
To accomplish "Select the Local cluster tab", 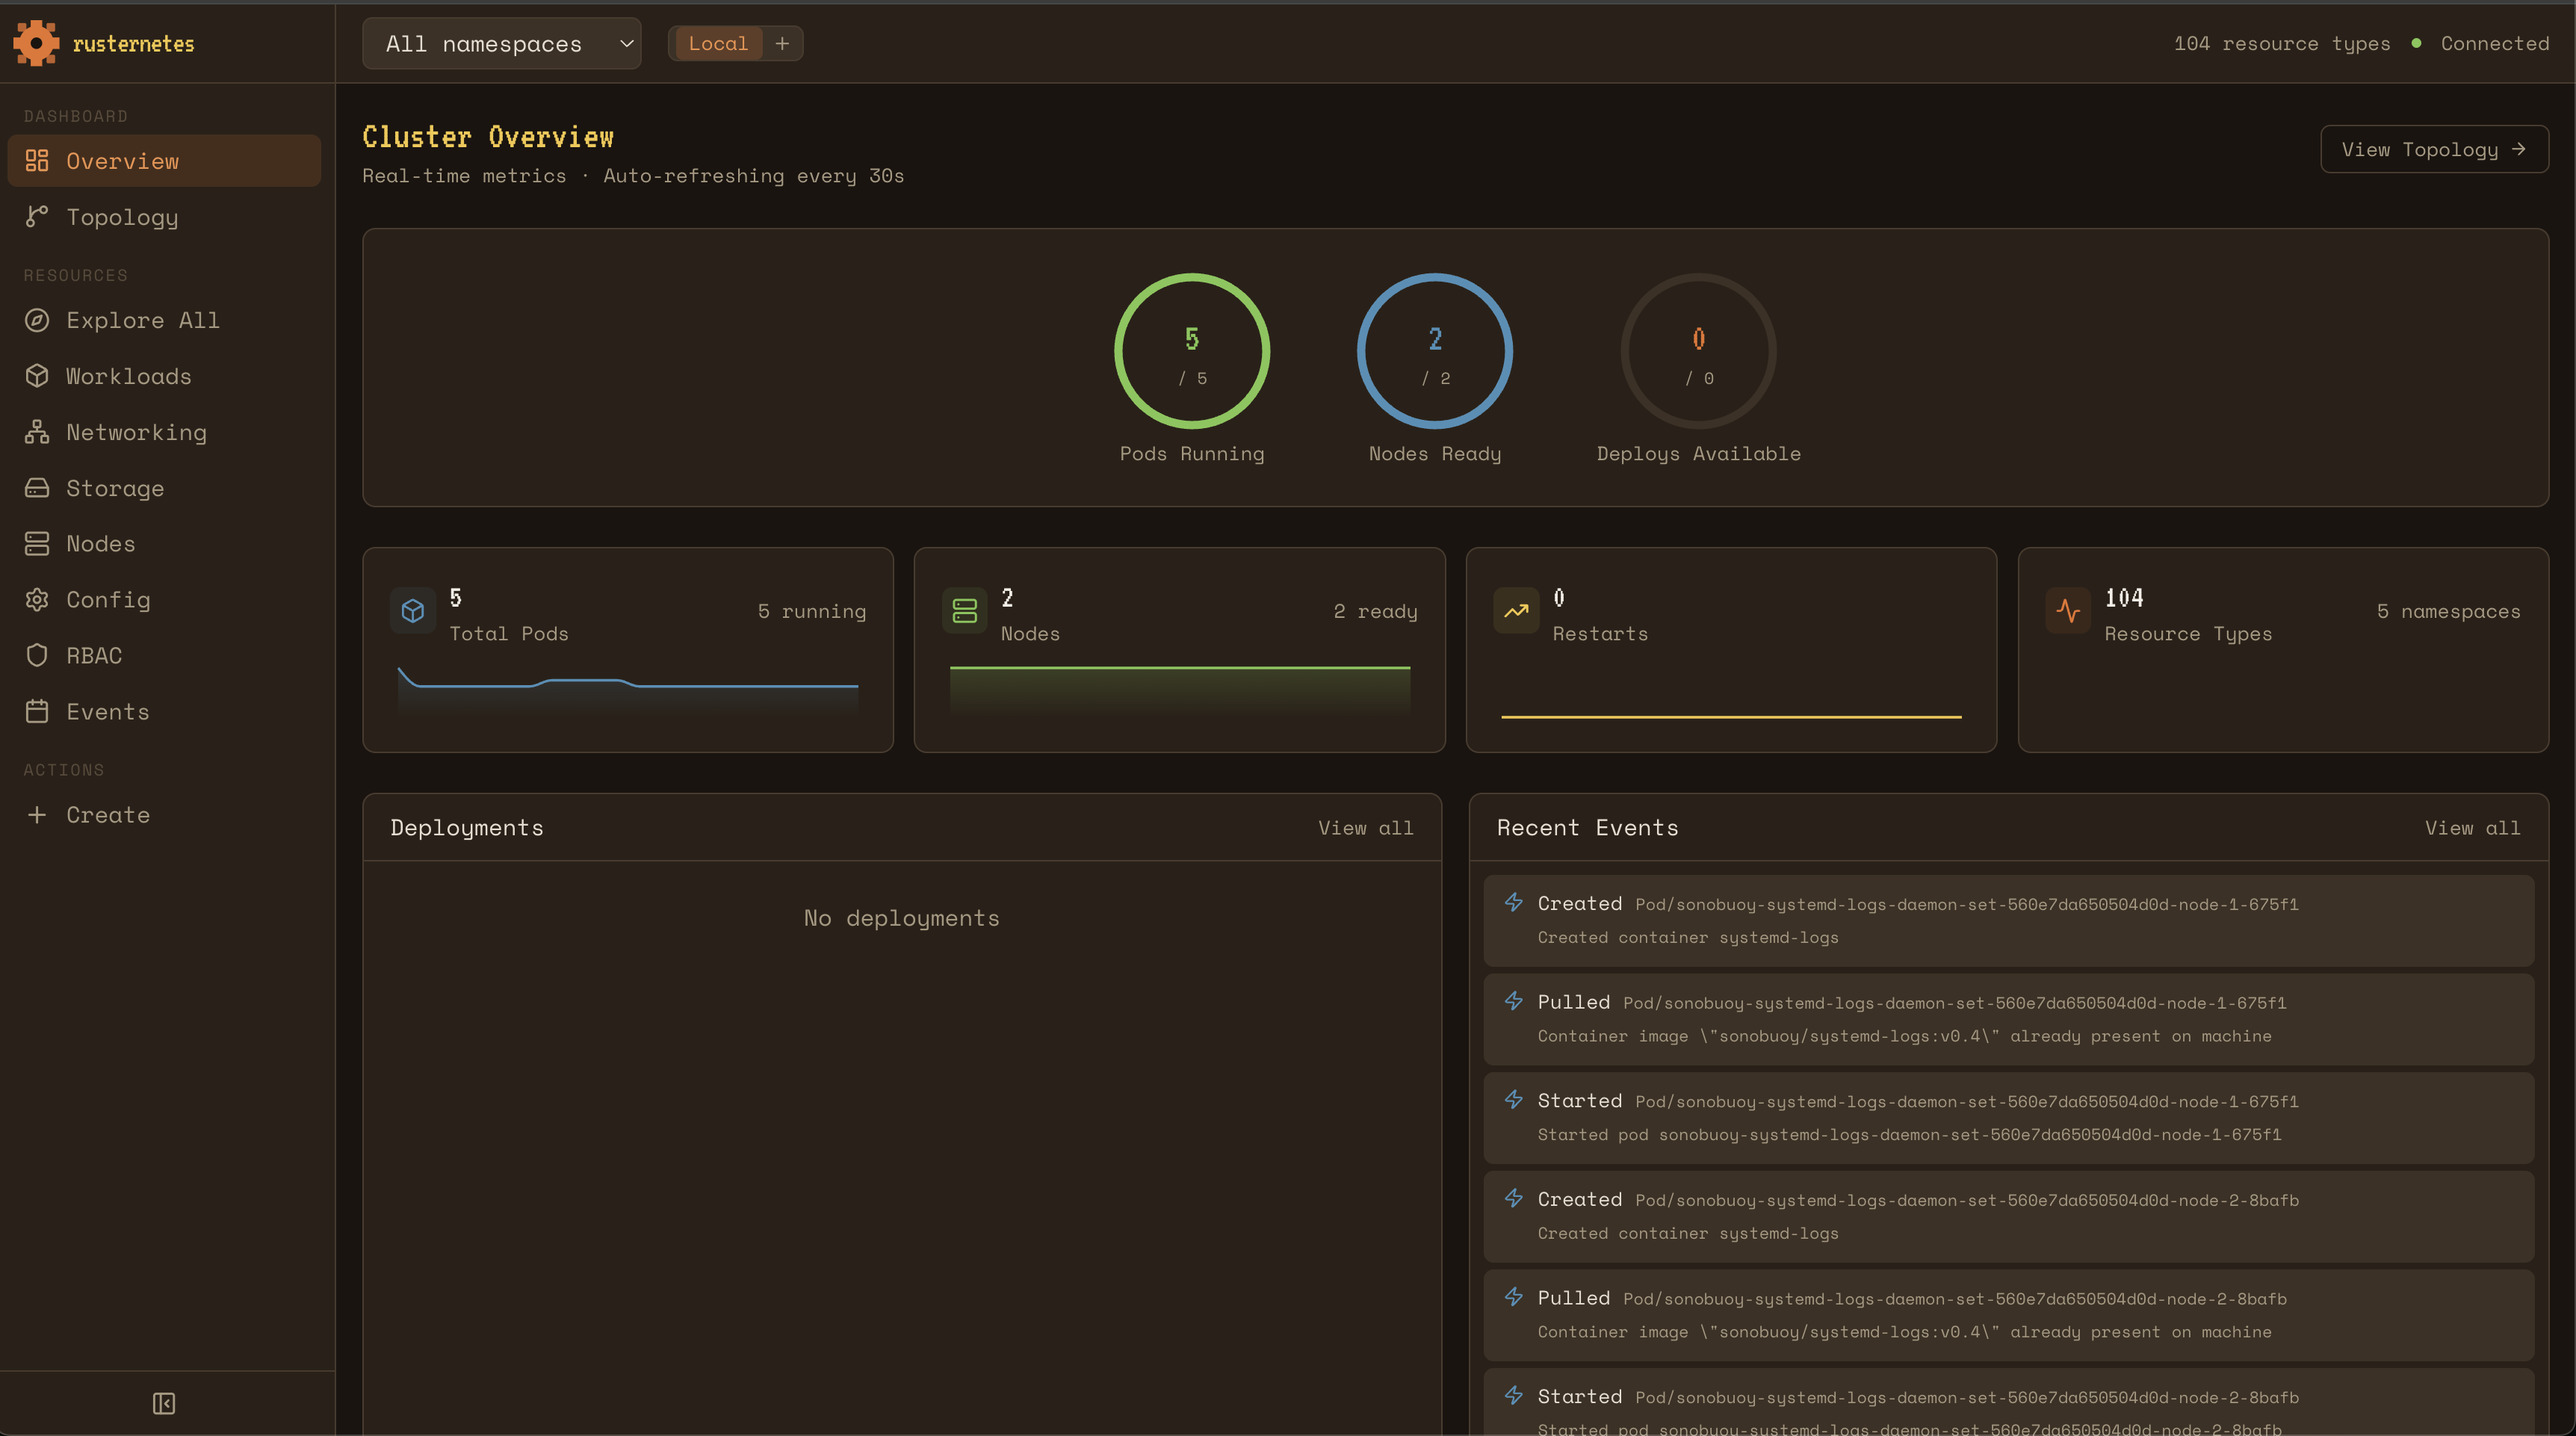I will point(717,44).
